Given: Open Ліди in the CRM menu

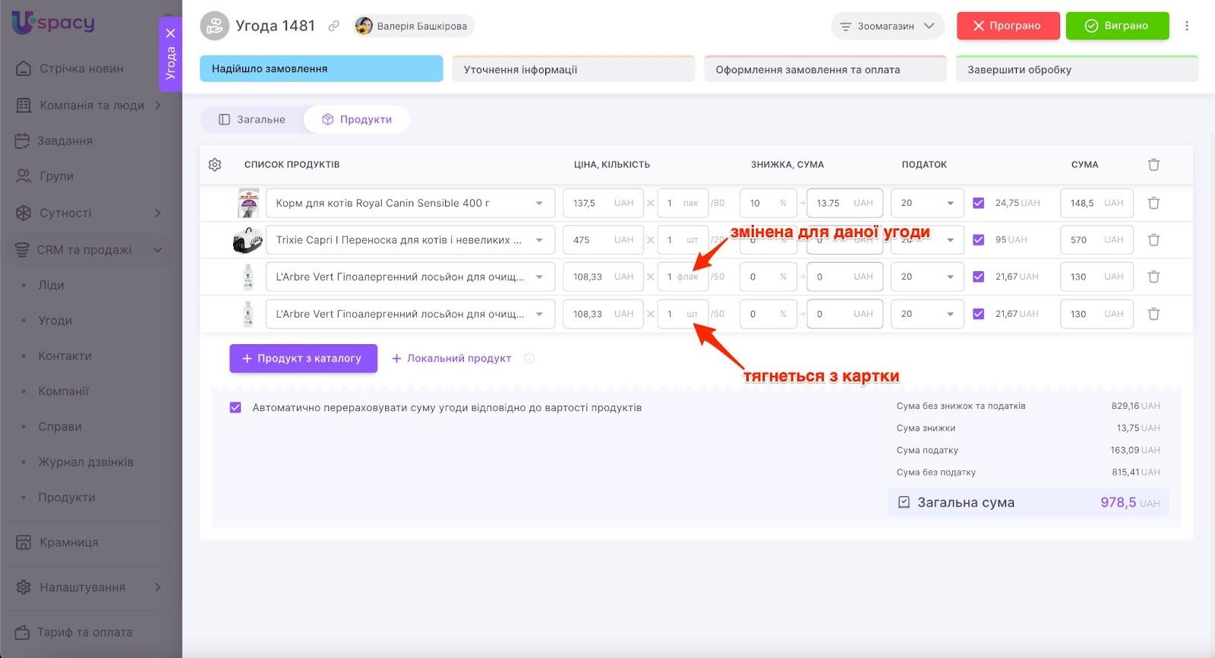Looking at the screenshot, I should coord(52,285).
